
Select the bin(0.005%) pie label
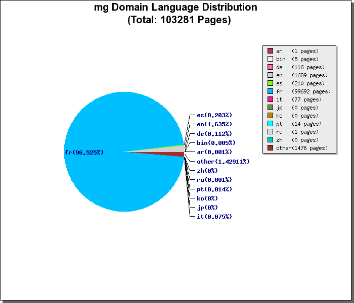[x=216, y=143]
